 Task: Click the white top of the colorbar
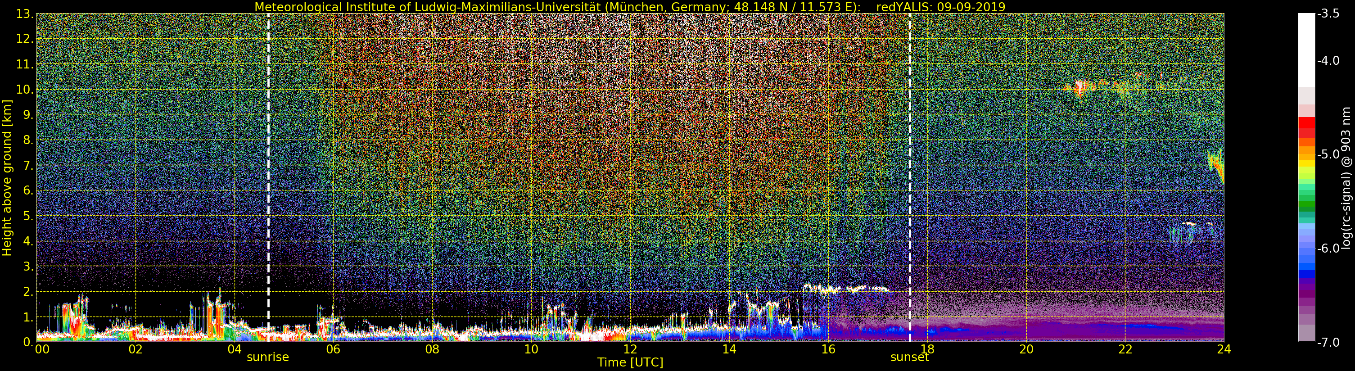[1306, 50]
